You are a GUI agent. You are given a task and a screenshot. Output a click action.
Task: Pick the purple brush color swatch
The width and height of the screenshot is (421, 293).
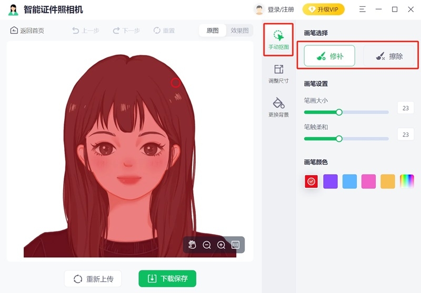pos(330,181)
